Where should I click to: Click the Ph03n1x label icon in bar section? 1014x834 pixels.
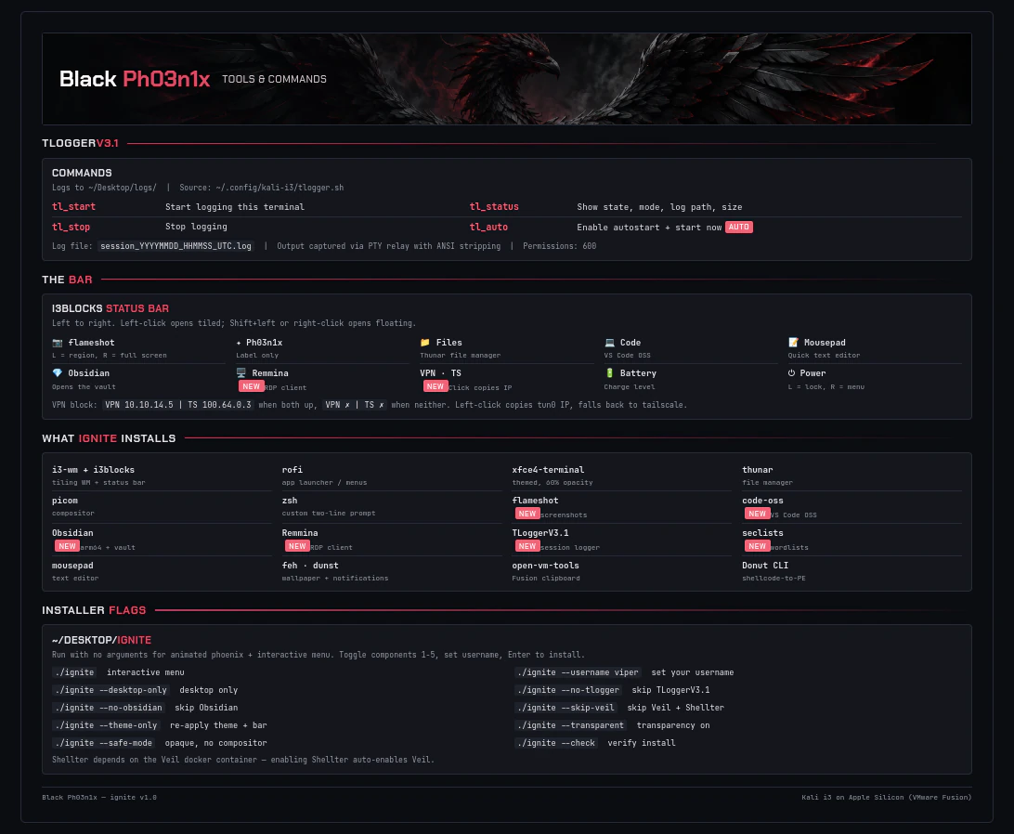(239, 343)
